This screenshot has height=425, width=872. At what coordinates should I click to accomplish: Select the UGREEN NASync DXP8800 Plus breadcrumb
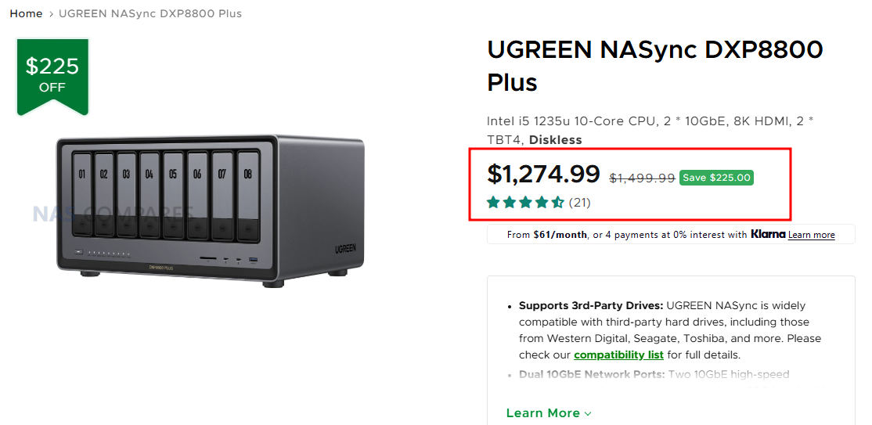[150, 13]
